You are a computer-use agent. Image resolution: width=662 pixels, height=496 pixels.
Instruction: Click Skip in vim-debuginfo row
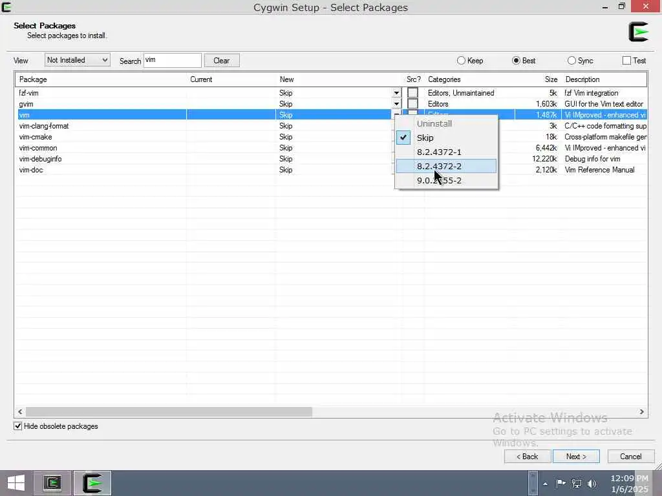pos(286,159)
